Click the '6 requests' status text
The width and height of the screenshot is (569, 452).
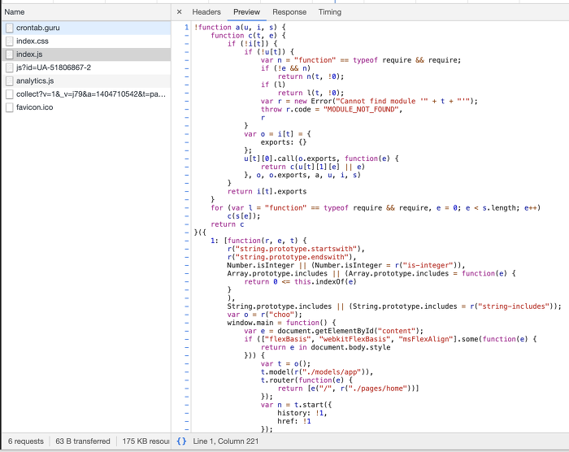coord(26,441)
